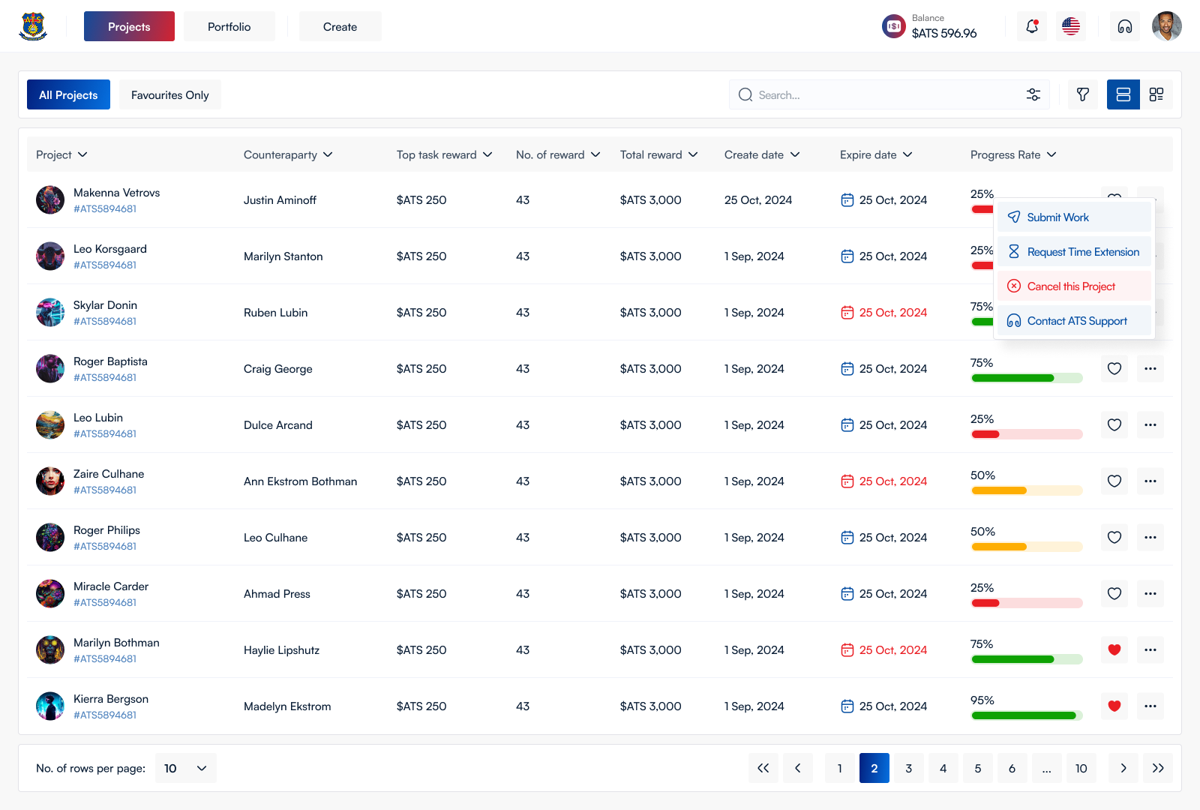Sort by Progress Rate column chevron

(1051, 154)
